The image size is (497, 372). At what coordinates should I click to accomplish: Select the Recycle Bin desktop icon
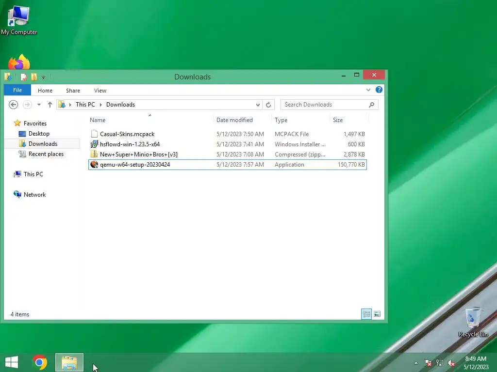(473, 322)
